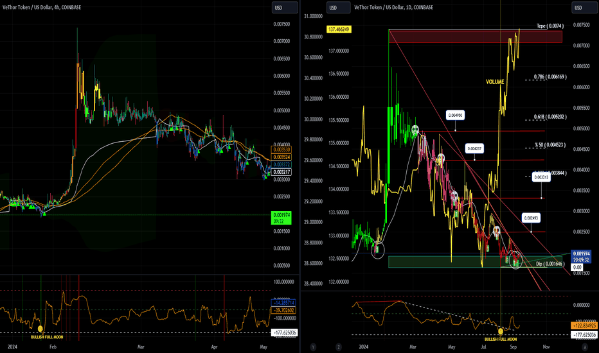Click the Sep label on the 1D time axis

pyautogui.click(x=513, y=347)
